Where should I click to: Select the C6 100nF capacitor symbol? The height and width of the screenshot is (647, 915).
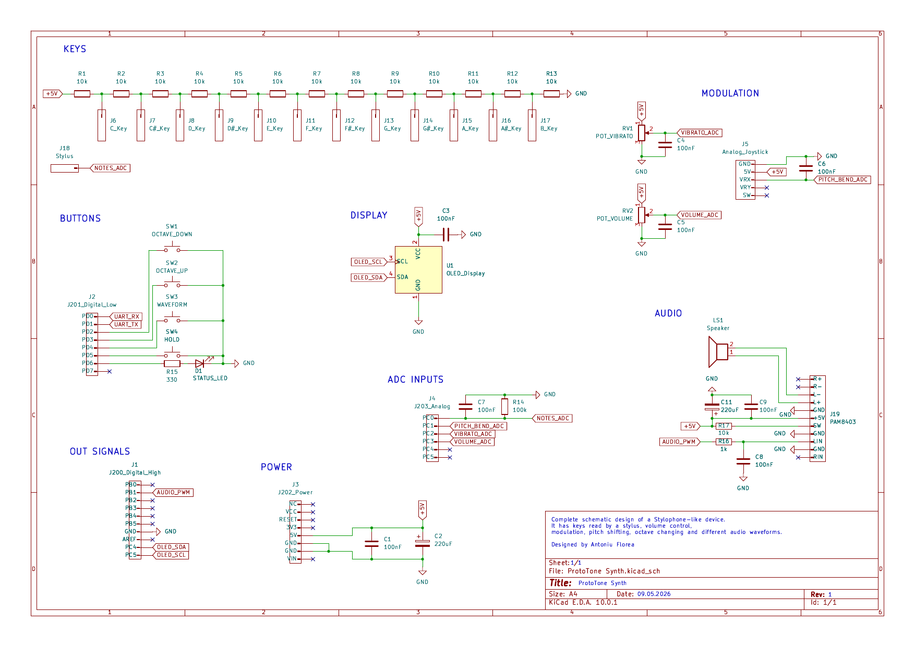tap(806, 168)
